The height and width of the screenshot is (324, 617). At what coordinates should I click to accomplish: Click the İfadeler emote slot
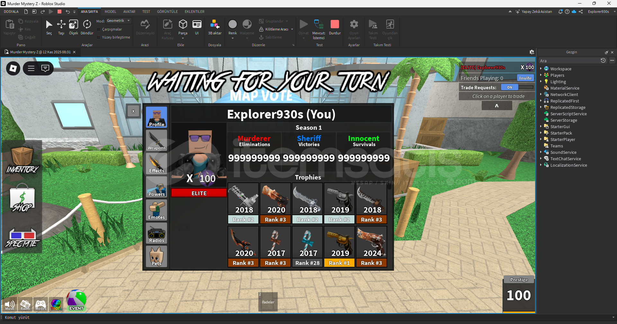click(268, 302)
